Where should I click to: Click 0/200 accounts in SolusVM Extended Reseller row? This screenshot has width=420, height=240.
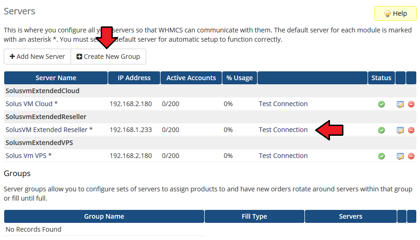[171, 130]
